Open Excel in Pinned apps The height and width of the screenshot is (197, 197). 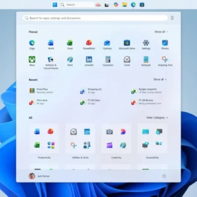pos(70,45)
